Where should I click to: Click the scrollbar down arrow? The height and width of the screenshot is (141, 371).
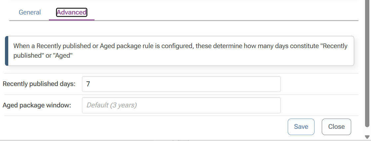pyautogui.click(x=367, y=137)
